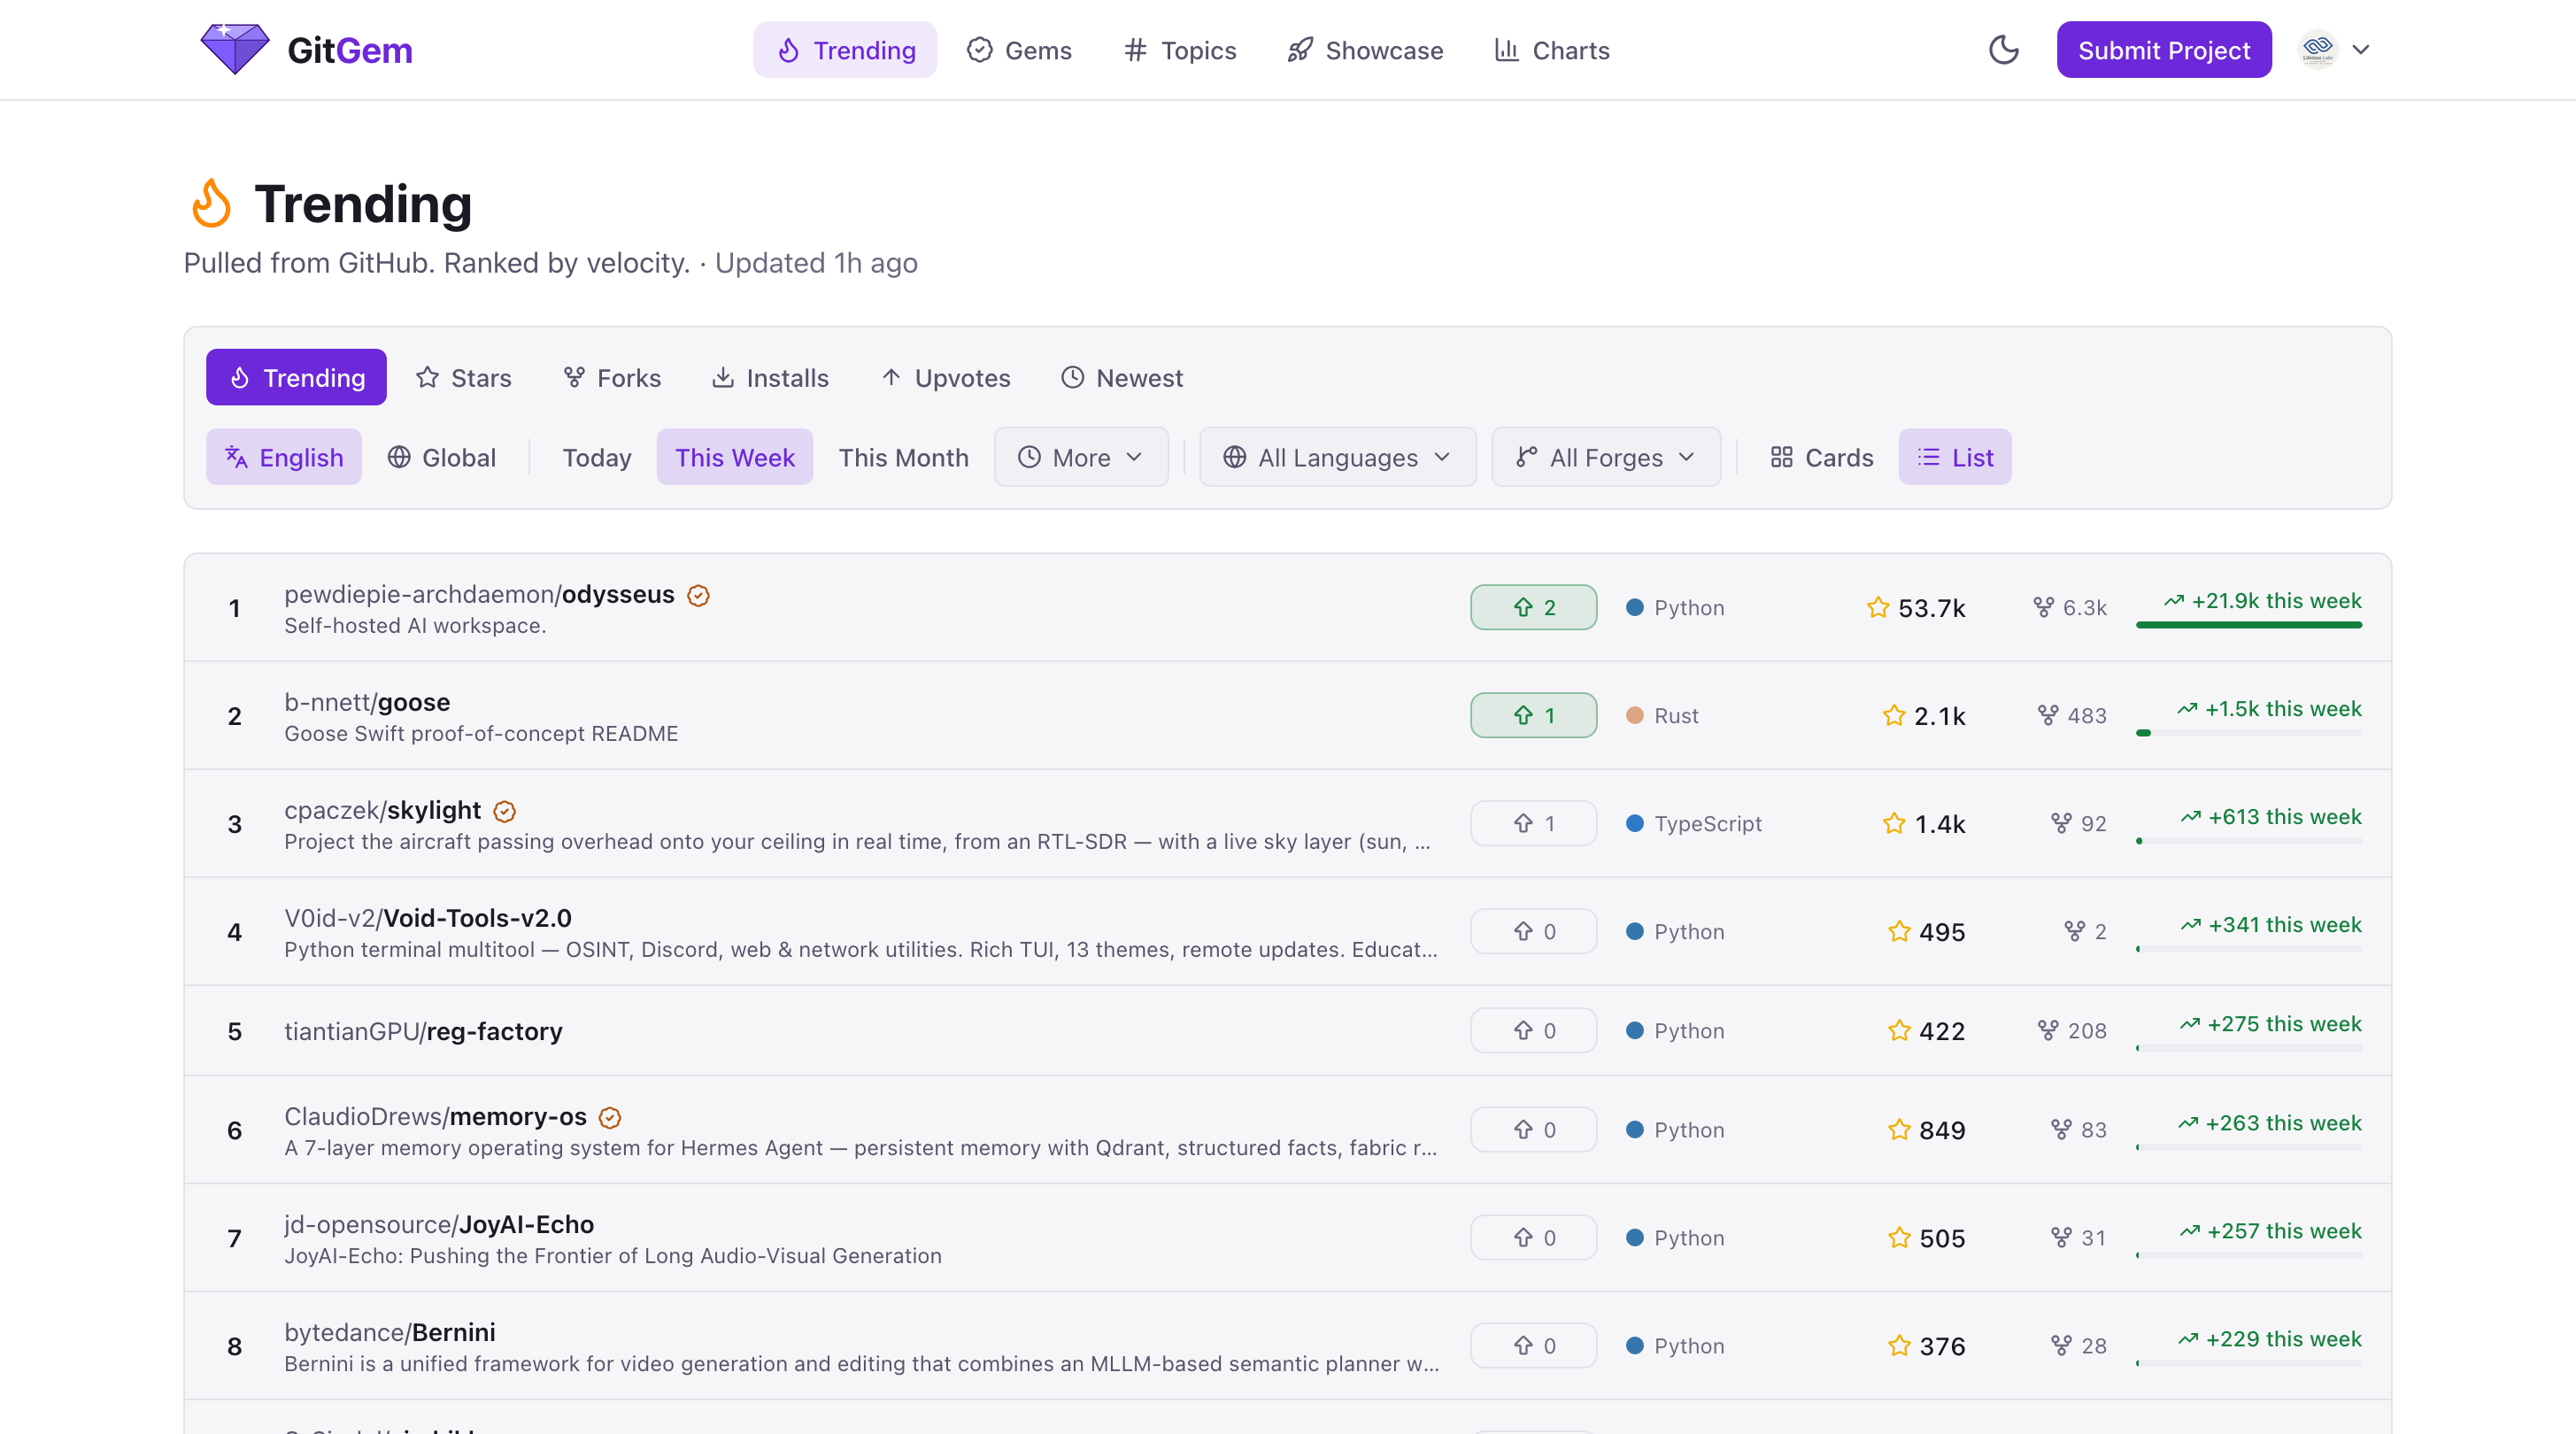Open All Forges dropdown
Screen dimensions: 2576x1434
click(1606, 457)
